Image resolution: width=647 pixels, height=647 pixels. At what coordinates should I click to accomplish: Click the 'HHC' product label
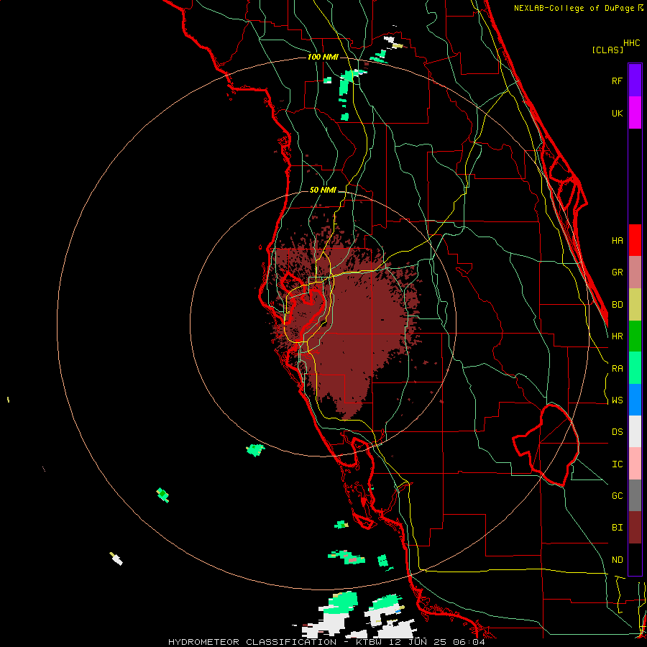tap(632, 43)
